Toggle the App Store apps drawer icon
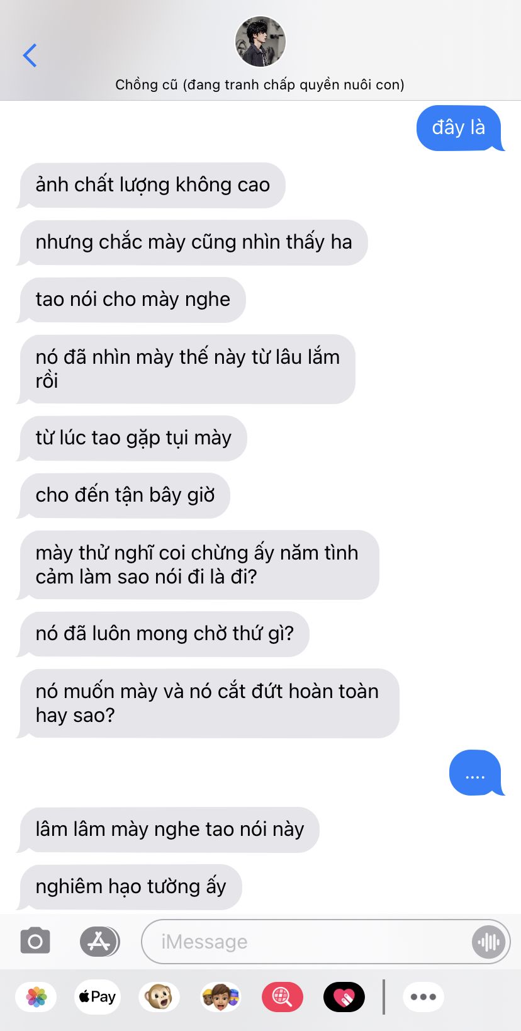 click(x=99, y=942)
